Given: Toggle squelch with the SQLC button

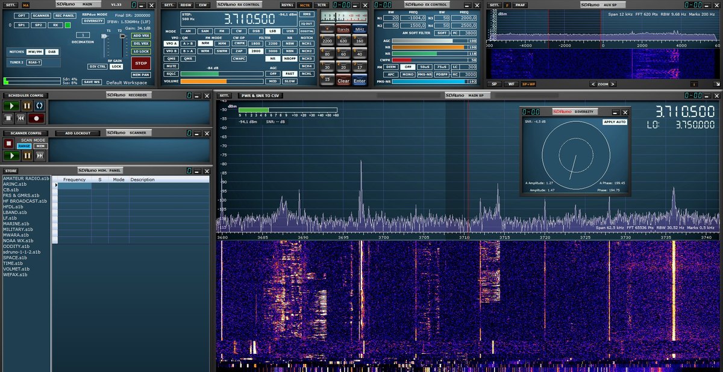Looking at the screenshot, I should coord(171,74).
